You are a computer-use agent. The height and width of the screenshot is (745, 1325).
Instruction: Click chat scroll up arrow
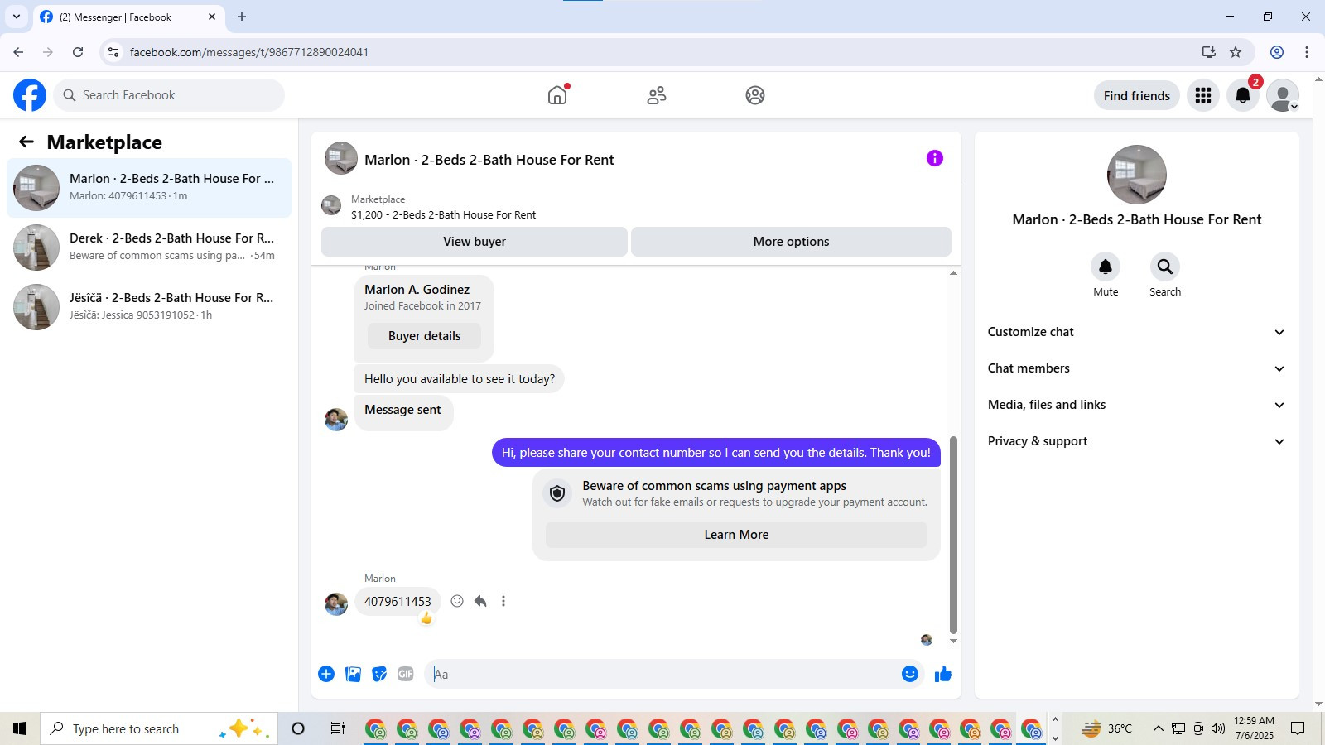coord(953,272)
